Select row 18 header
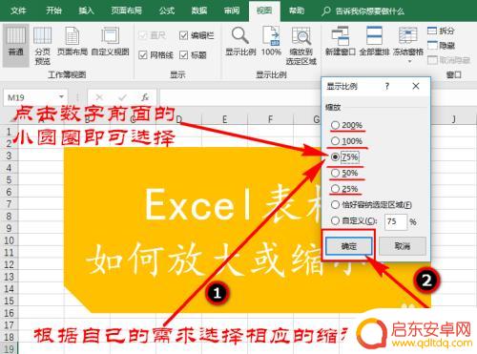477x354 pixels. (9, 337)
